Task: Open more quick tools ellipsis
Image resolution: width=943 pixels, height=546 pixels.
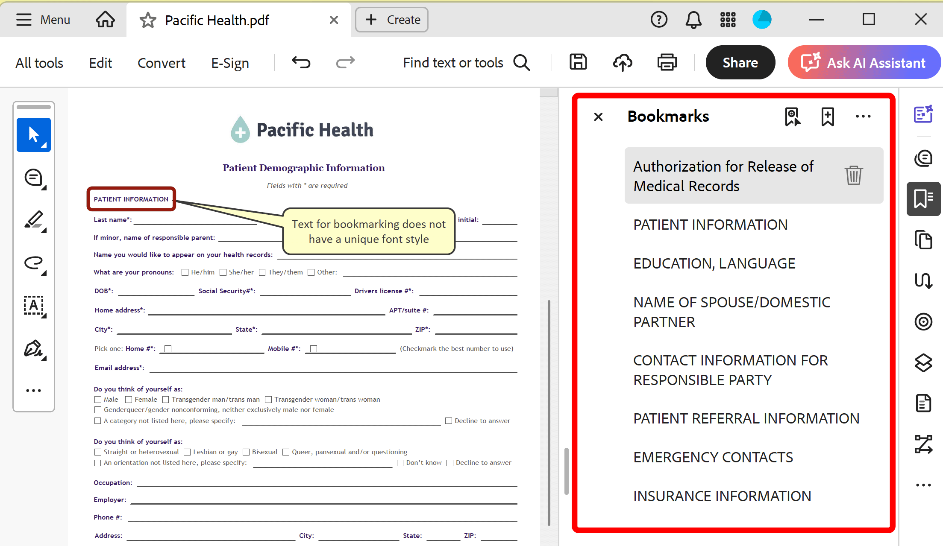Action: [34, 391]
